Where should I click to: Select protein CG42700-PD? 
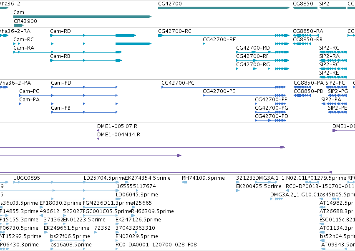click(270, 120)
